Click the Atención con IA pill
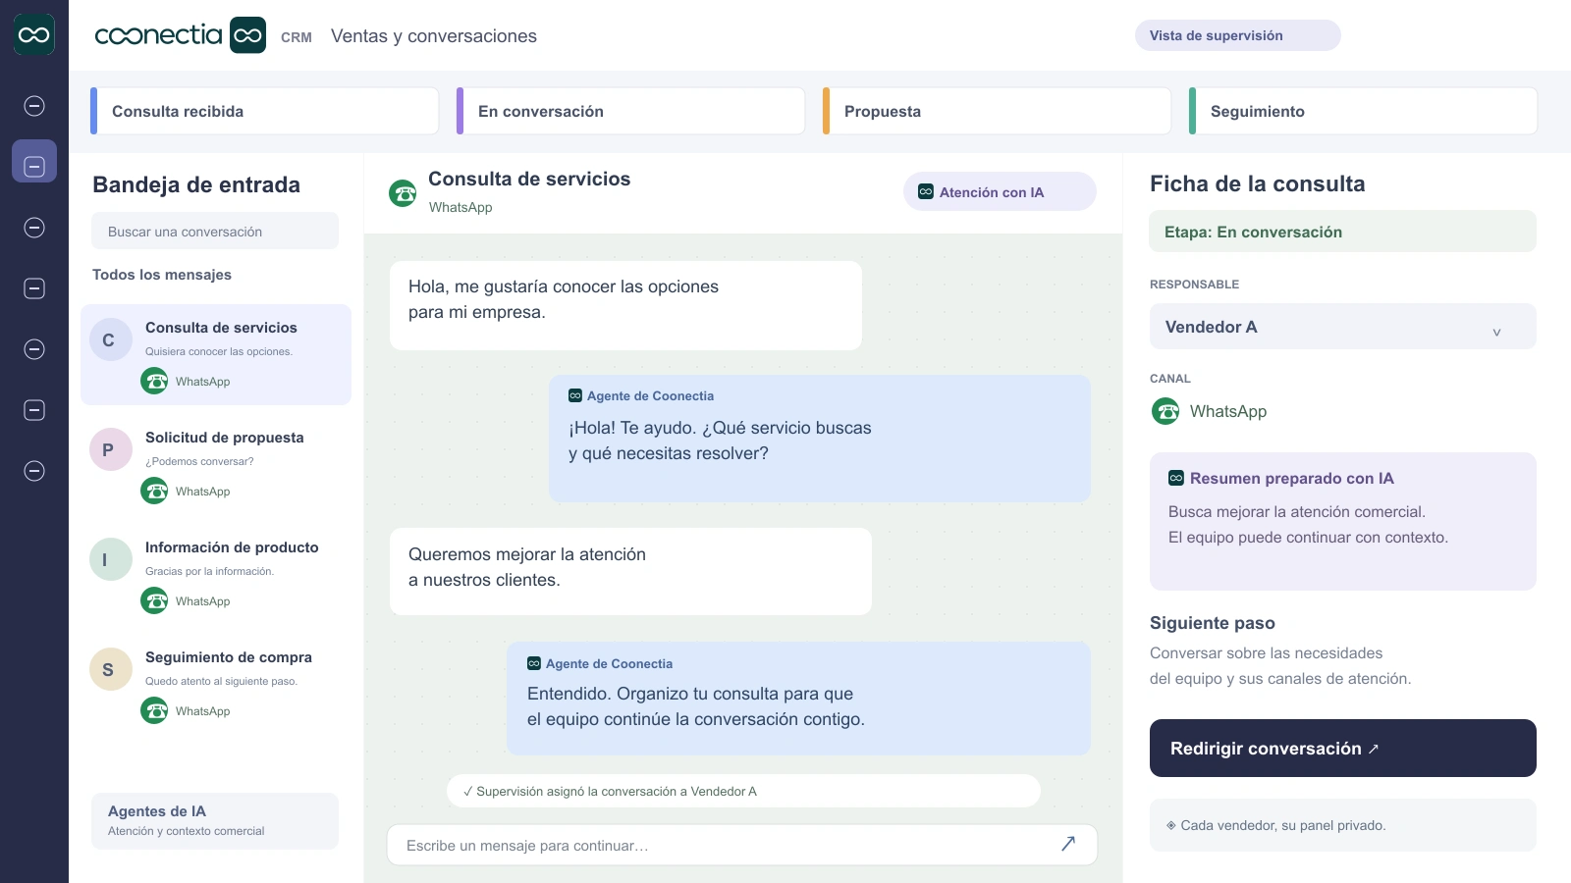Screen dimensions: 1571x883 (x=1000, y=191)
